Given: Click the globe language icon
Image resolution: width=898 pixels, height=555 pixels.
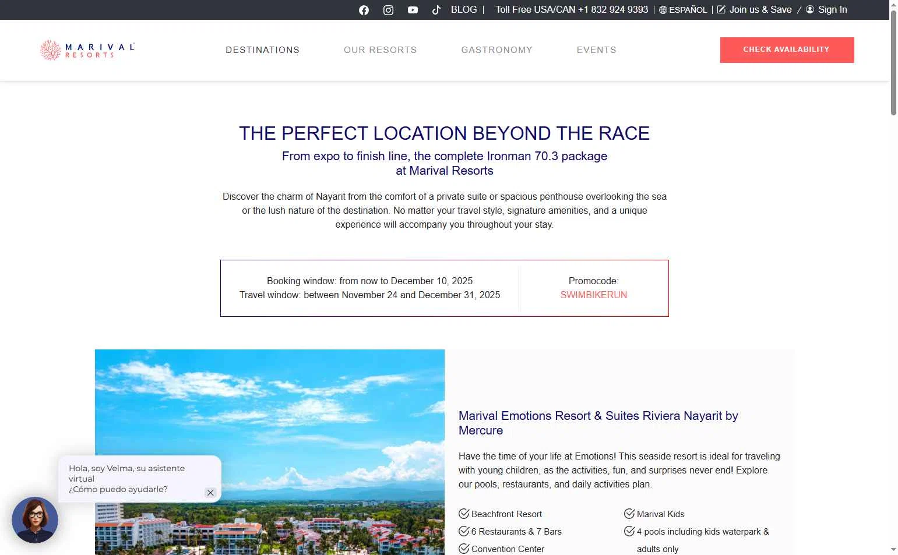Looking at the screenshot, I should 663,10.
